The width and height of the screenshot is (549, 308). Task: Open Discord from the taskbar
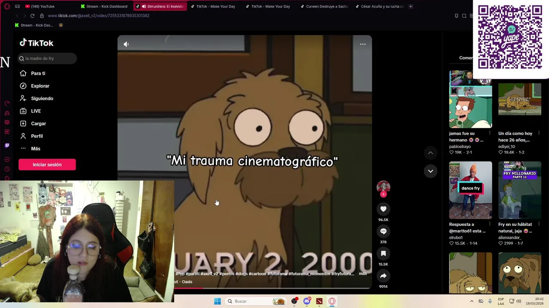(x=307, y=301)
